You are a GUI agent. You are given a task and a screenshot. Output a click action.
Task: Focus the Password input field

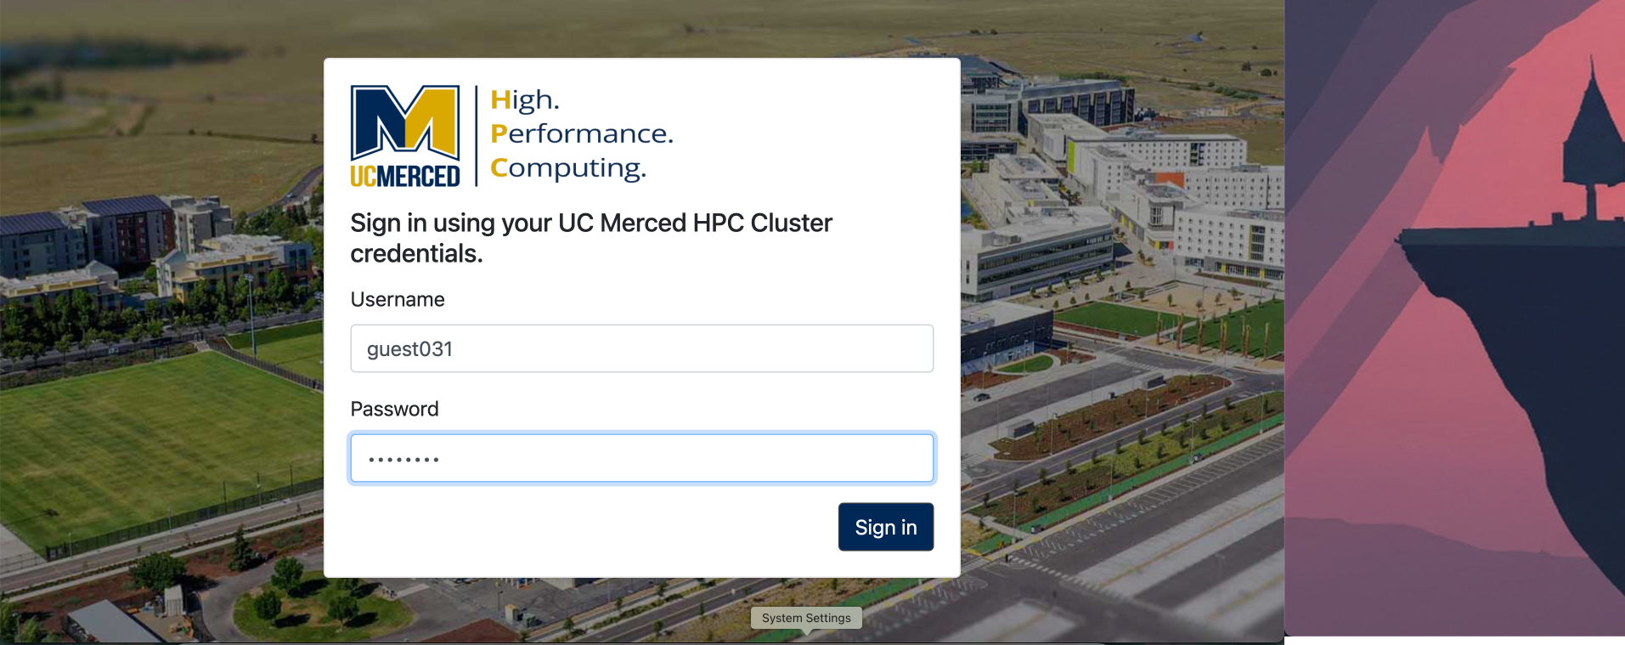point(642,459)
